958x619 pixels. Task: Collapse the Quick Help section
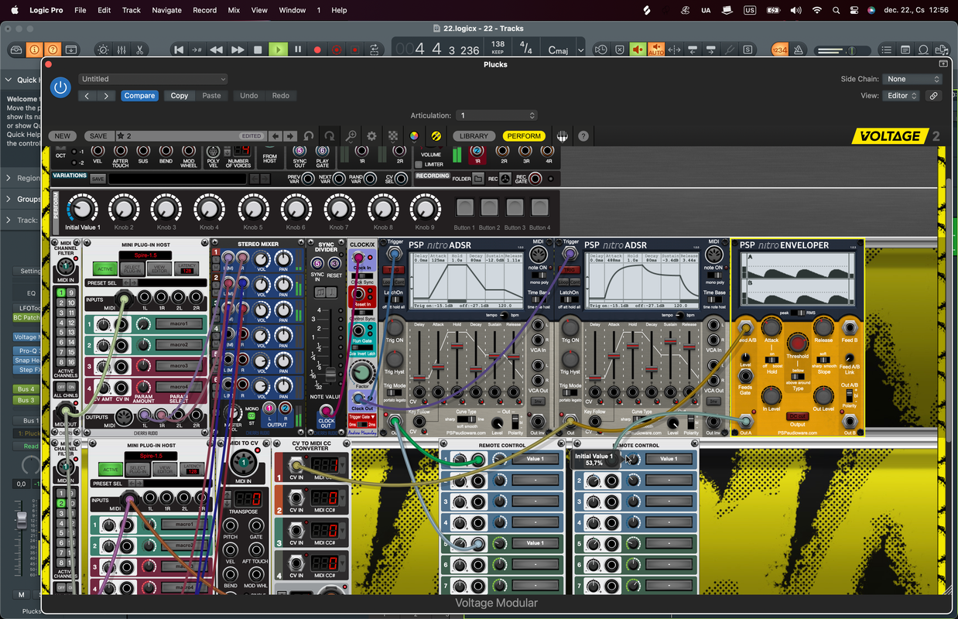9,80
